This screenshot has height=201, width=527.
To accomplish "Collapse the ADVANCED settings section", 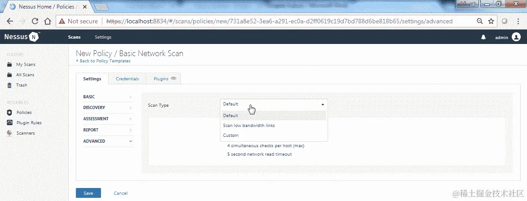I will tap(108, 141).
